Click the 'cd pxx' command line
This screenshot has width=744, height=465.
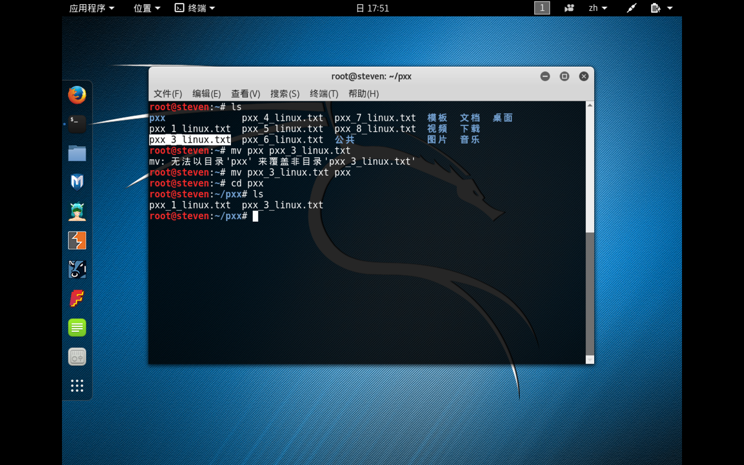[207, 183]
